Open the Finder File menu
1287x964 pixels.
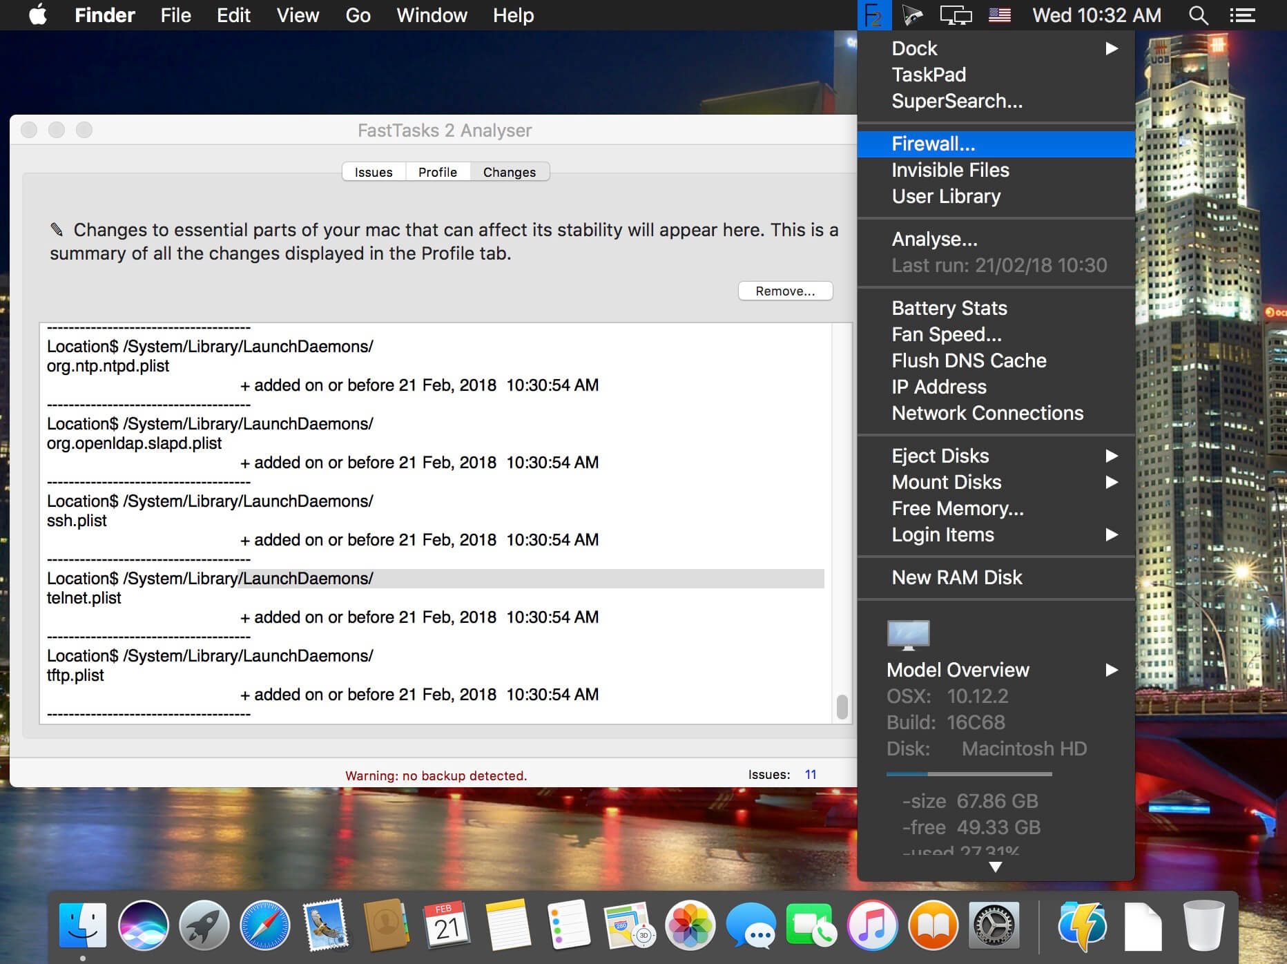175,15
